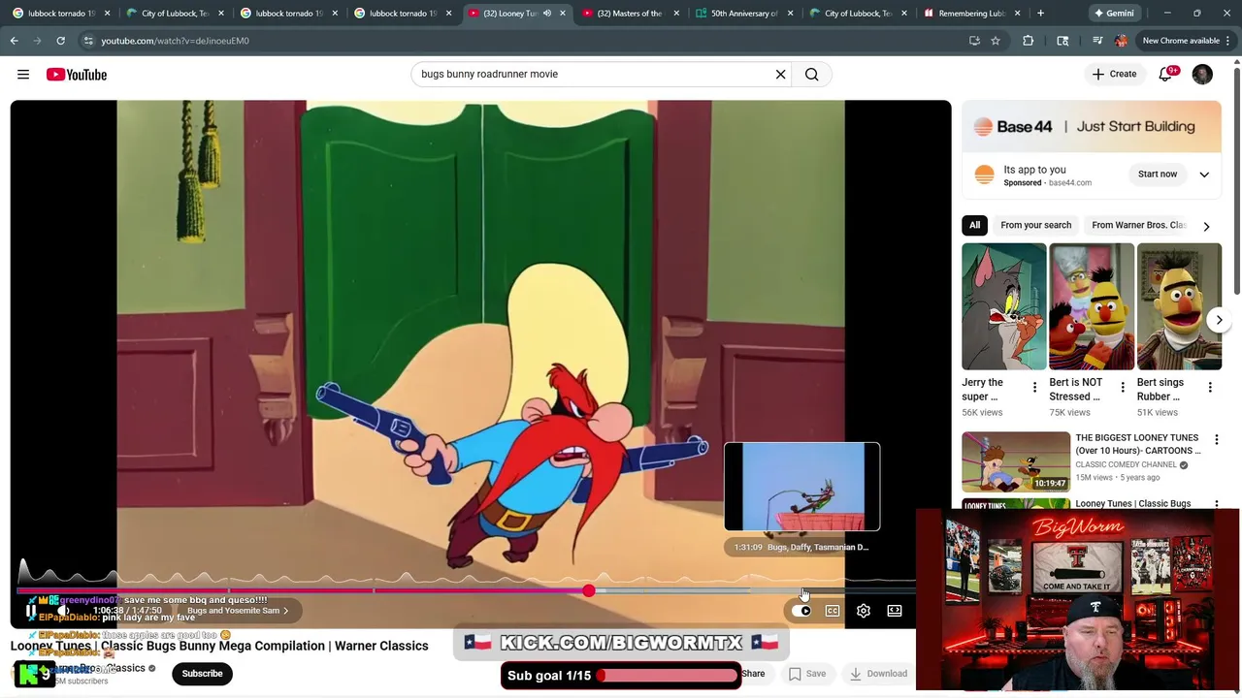This screenshot has height=698, width=1242.
Task: Open THE BIGGEST LOONEY TUNES video thumbnail
Action: (x=1016, y=461)
